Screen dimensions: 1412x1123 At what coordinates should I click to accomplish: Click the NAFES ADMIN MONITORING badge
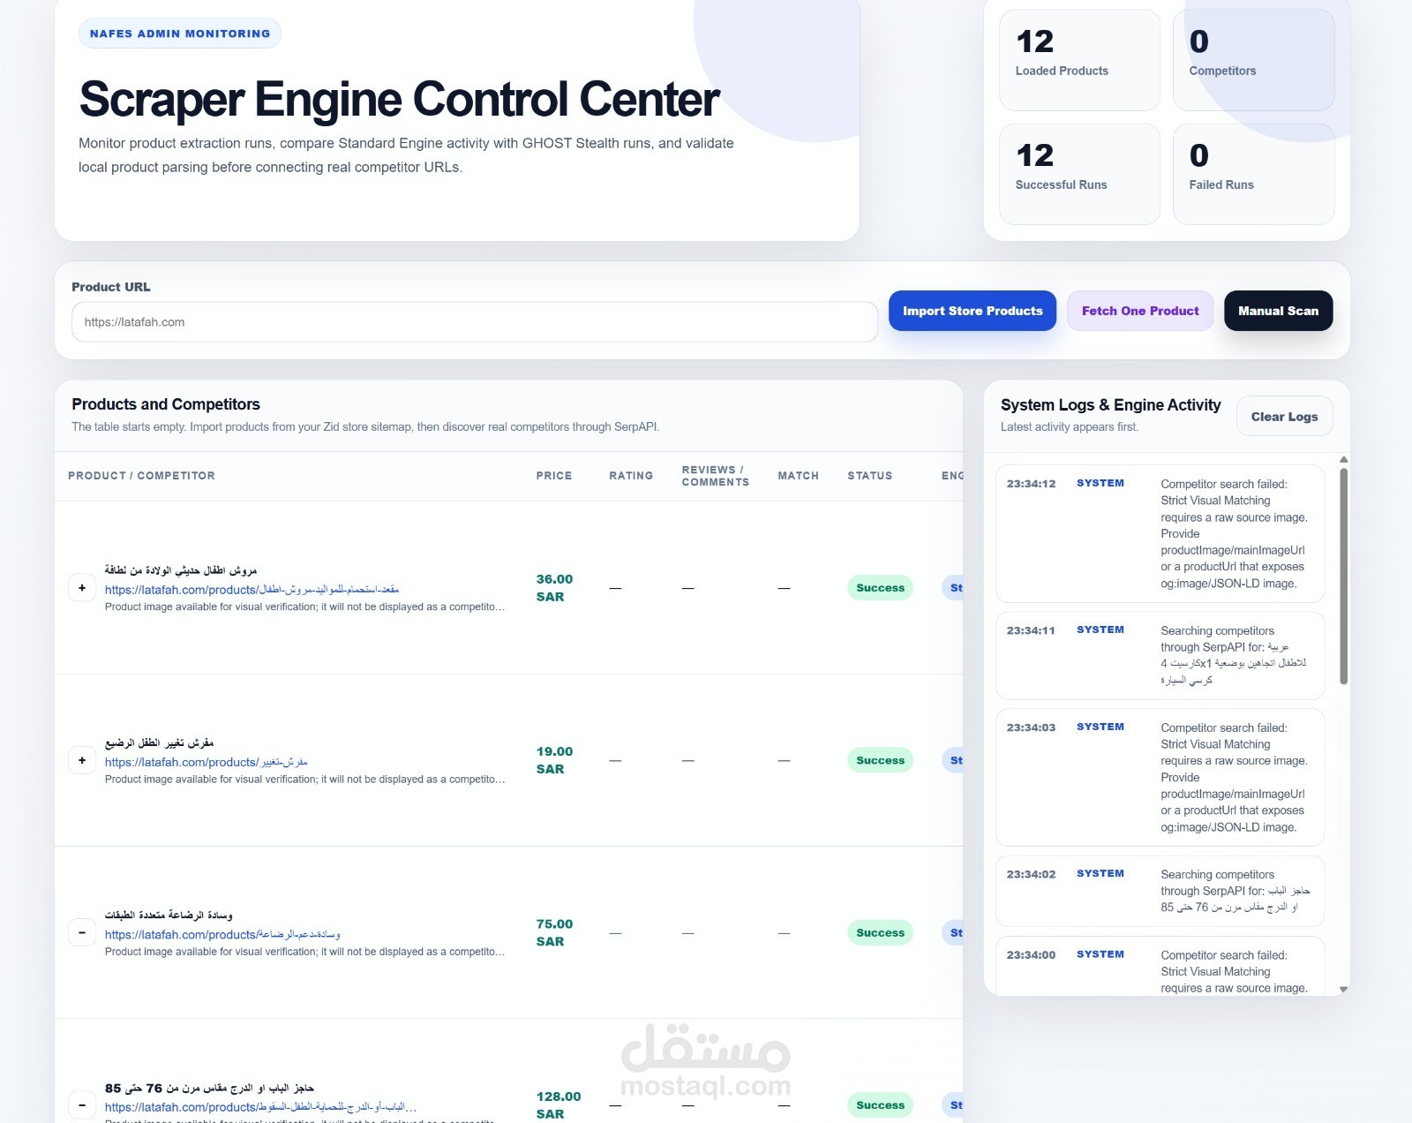click(180, 34)
